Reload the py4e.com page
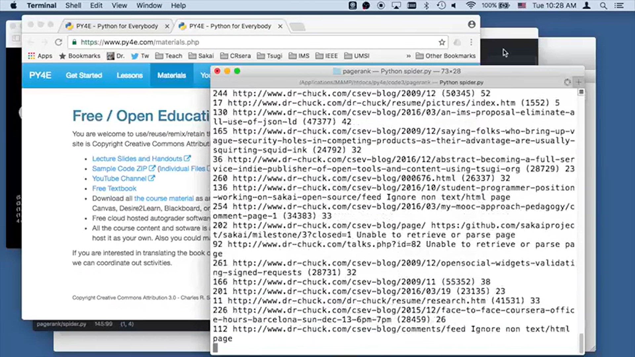The height and width of the screenshot is (357, 635). tap(59, 42)
